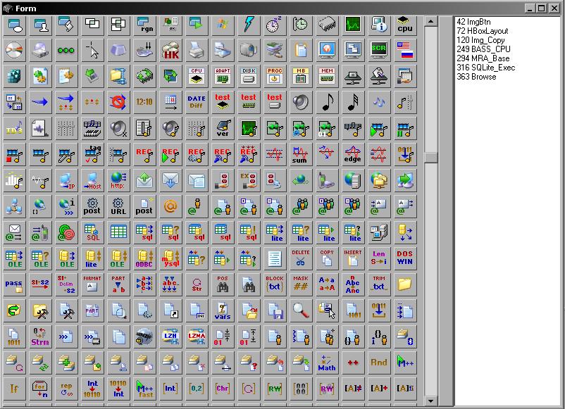Click the URL gear icon
The height and width of the screenshot is (409, 565).
click(x=118, y=207)
